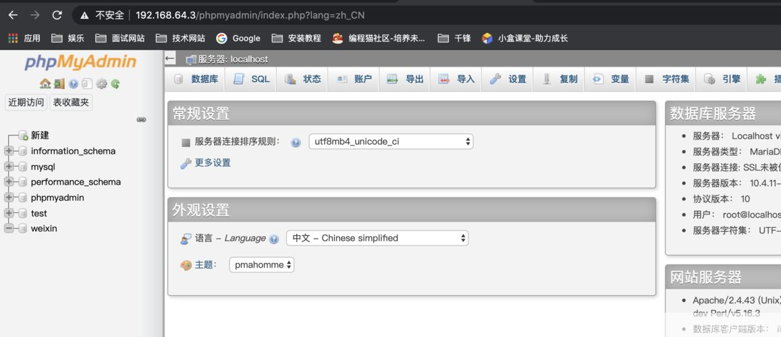The height and width of the screenshot is (337, 781).
Task: Click the log out door icon
Action: coord(59,84)
